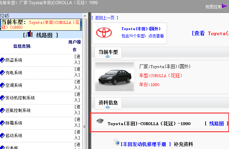Go back via 返回上一页 link
229x149 pixels.
click(105, 18)
